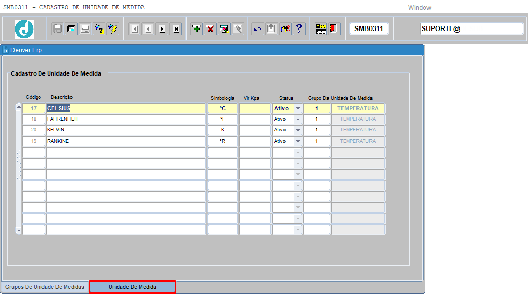The height and width of the screenshot is (295, 528).
Task: Go to the next record arrow button
Action: tap(162, 29)
